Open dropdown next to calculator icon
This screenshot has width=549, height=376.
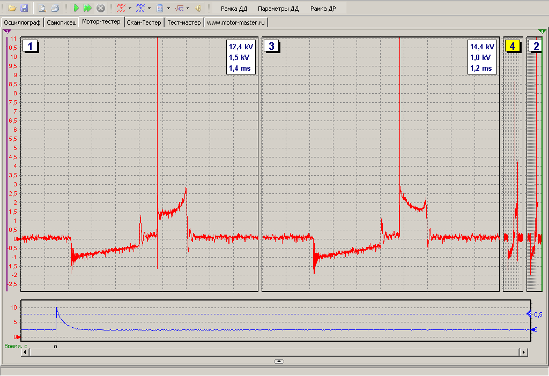[x=168, y=8]
